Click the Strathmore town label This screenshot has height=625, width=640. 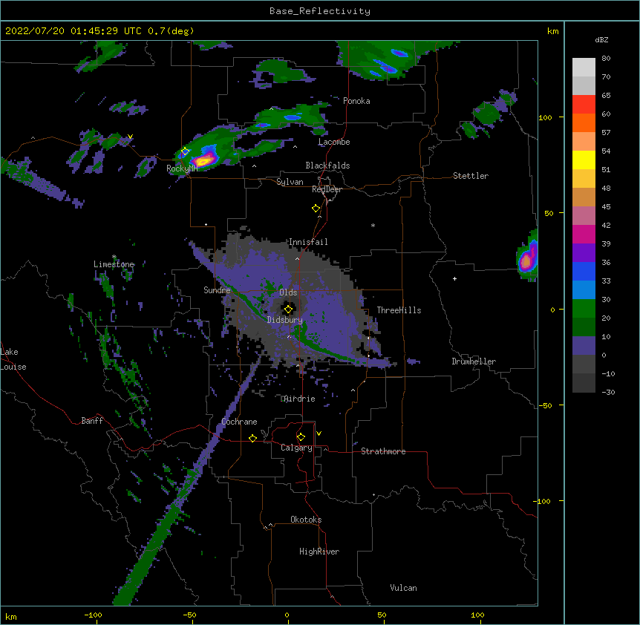(x=383, y=451)
